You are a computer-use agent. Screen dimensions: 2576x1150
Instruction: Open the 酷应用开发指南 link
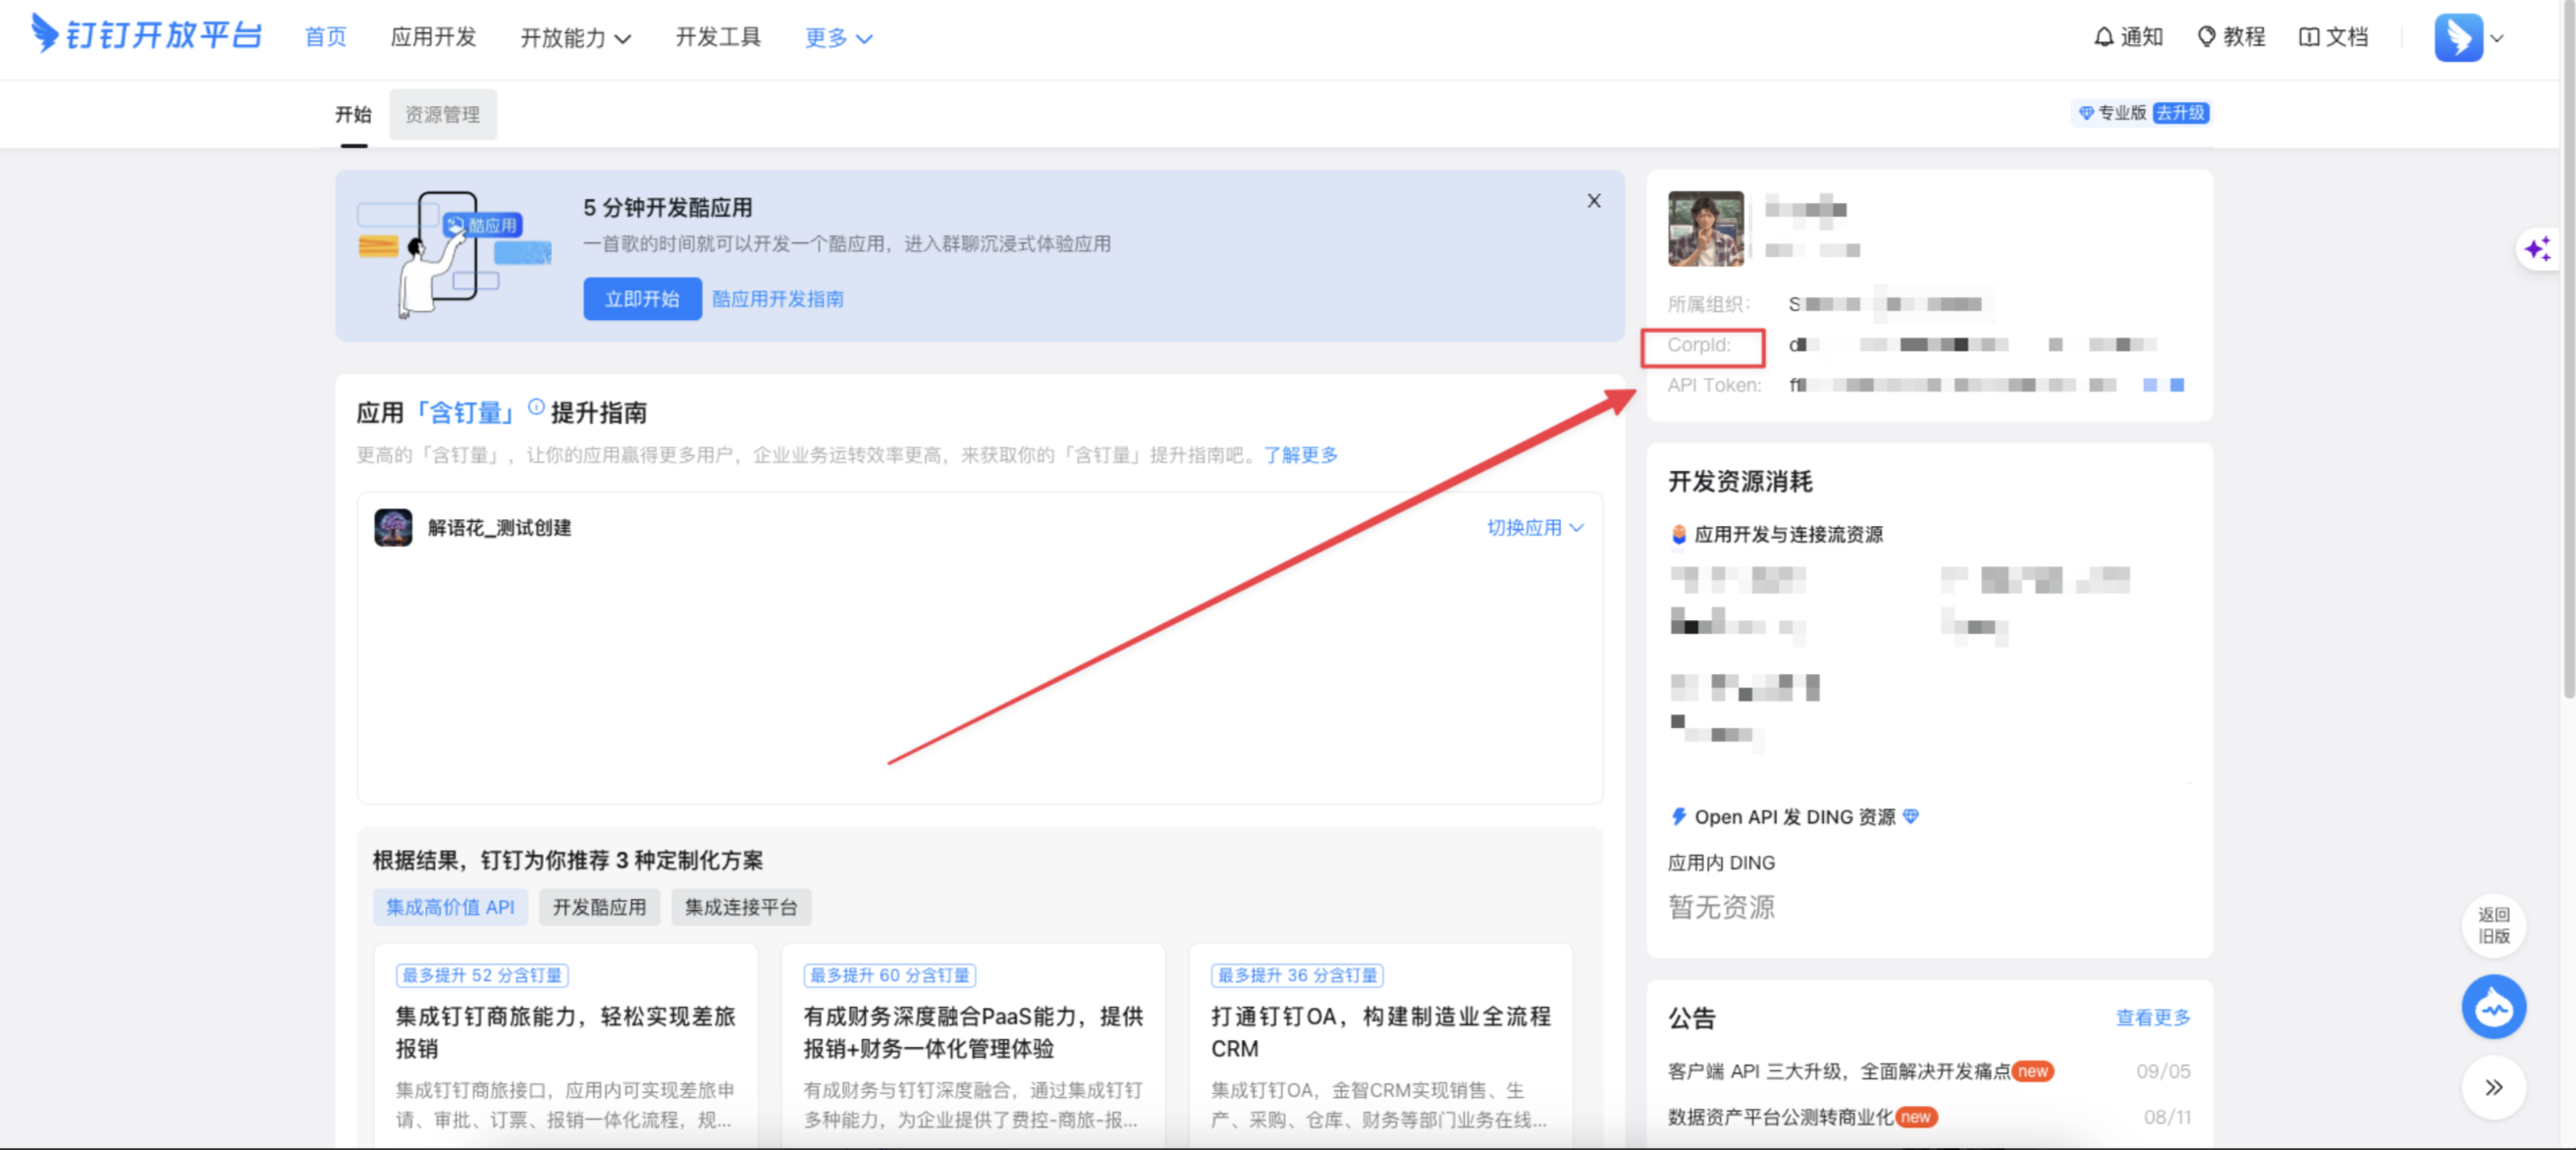coord(777,298)
